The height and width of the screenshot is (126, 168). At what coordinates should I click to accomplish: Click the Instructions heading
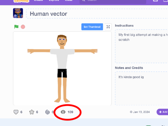click(124, 26)
